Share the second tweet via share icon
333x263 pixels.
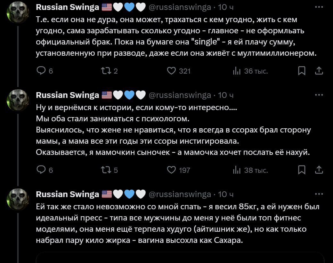coord(319,170)
